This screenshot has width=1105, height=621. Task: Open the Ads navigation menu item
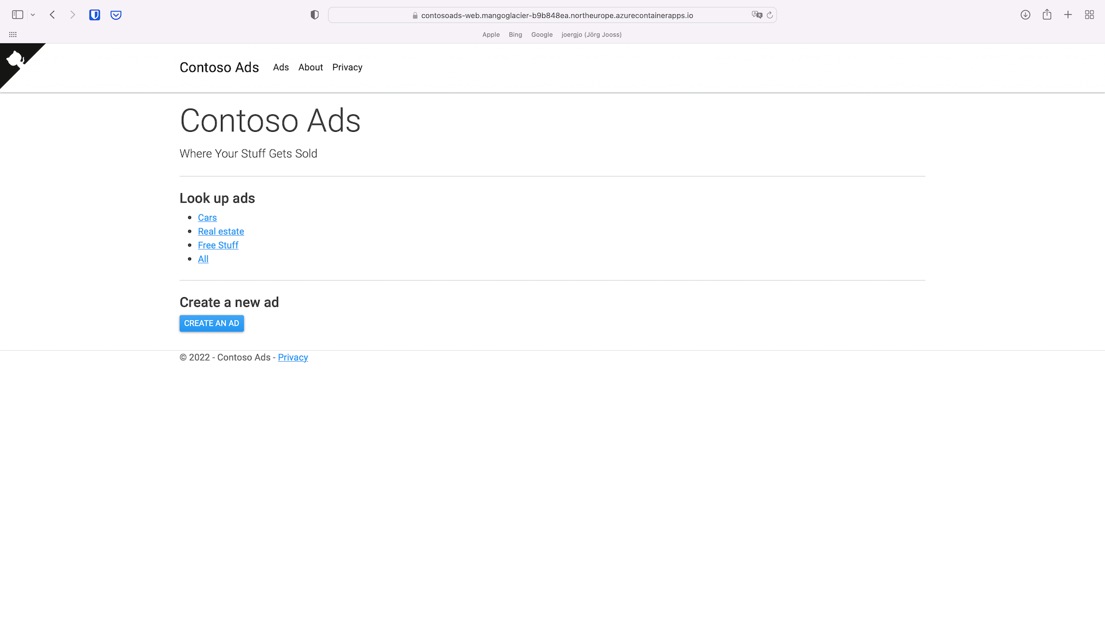(281, 67)
